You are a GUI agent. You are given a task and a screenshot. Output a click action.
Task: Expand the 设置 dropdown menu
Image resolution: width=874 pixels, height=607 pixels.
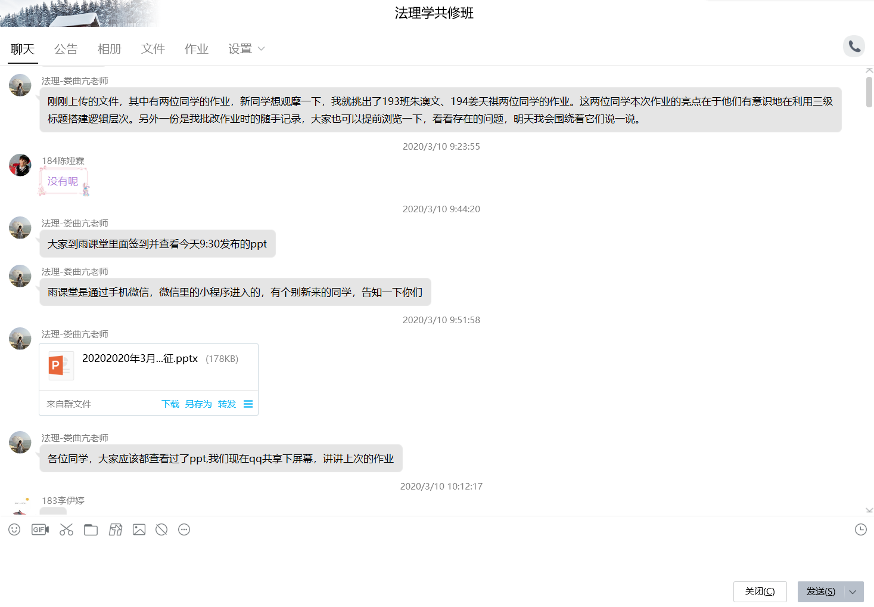[246, 49]
